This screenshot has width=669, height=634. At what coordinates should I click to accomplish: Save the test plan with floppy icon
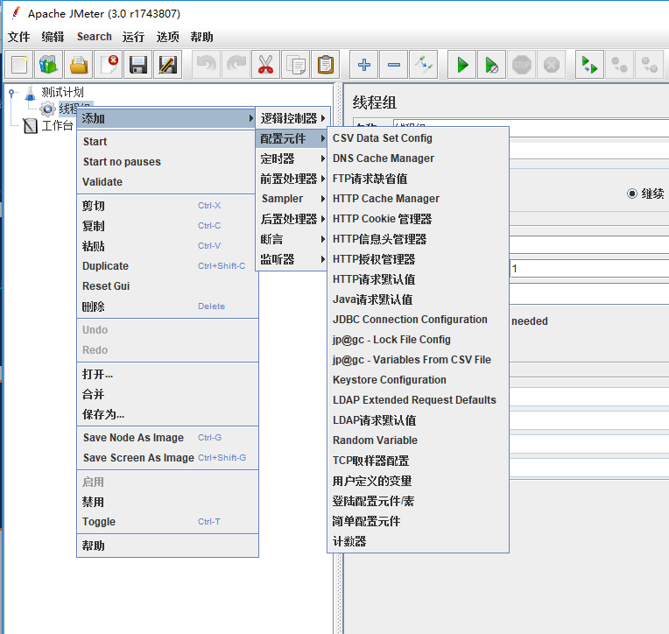pyautogui.click(x=138, y=65)
